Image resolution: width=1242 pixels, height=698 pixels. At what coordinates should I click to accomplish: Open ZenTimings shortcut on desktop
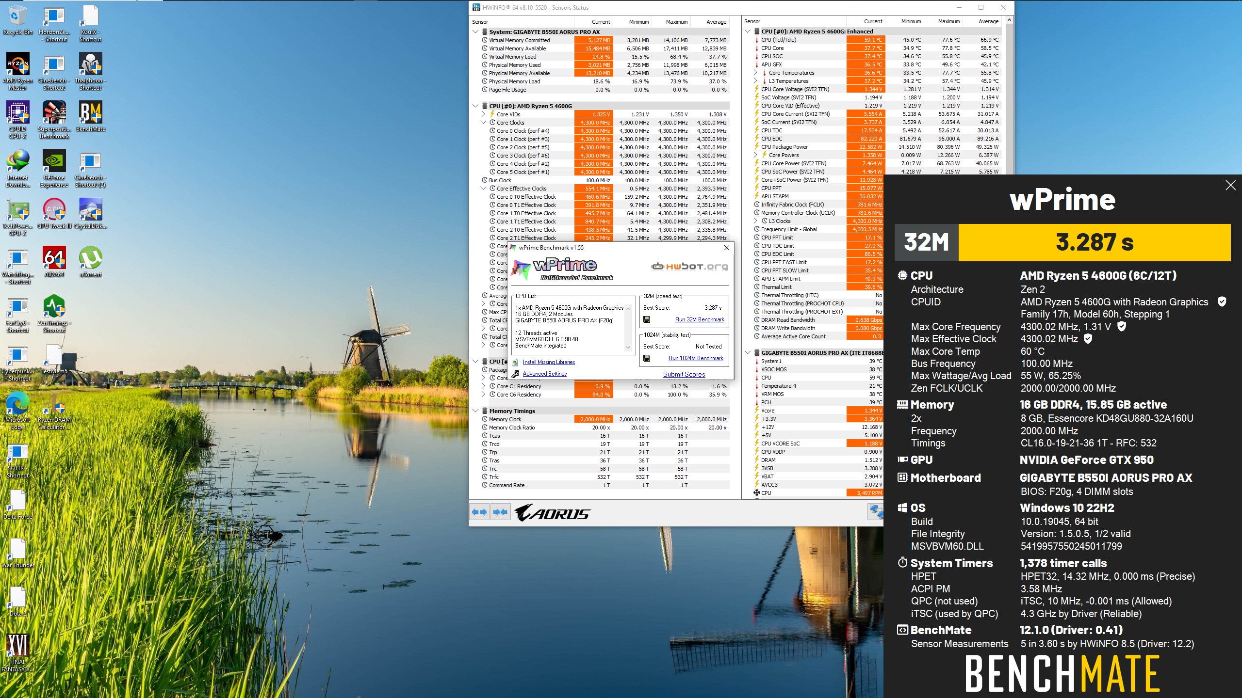[54, 314]
